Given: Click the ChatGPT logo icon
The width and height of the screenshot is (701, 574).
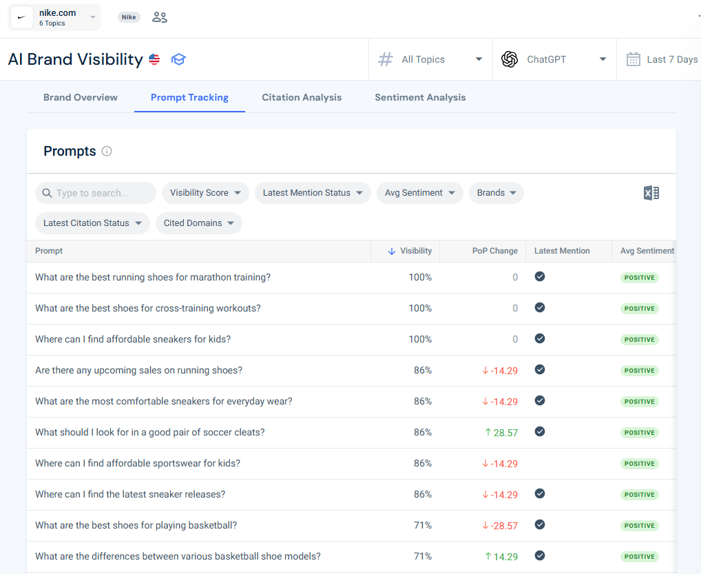Looking at the screenshot, I should pyautogui.click(x=509, y=59).
